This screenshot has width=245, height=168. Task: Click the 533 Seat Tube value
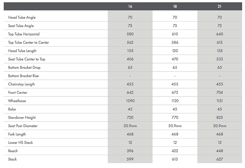click(x=220, y=59)
